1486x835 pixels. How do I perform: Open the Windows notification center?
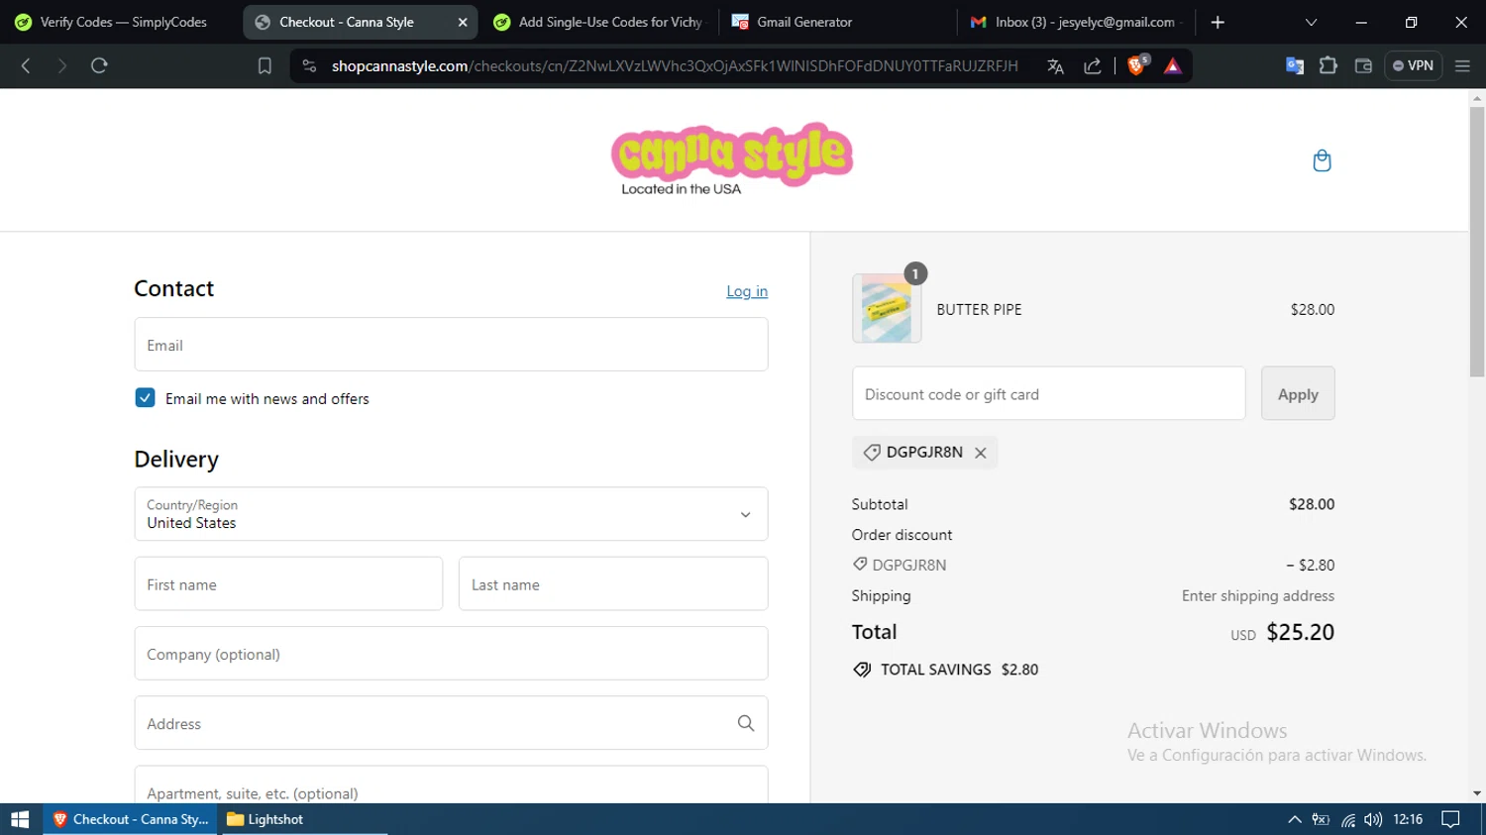pos(1450,819)
